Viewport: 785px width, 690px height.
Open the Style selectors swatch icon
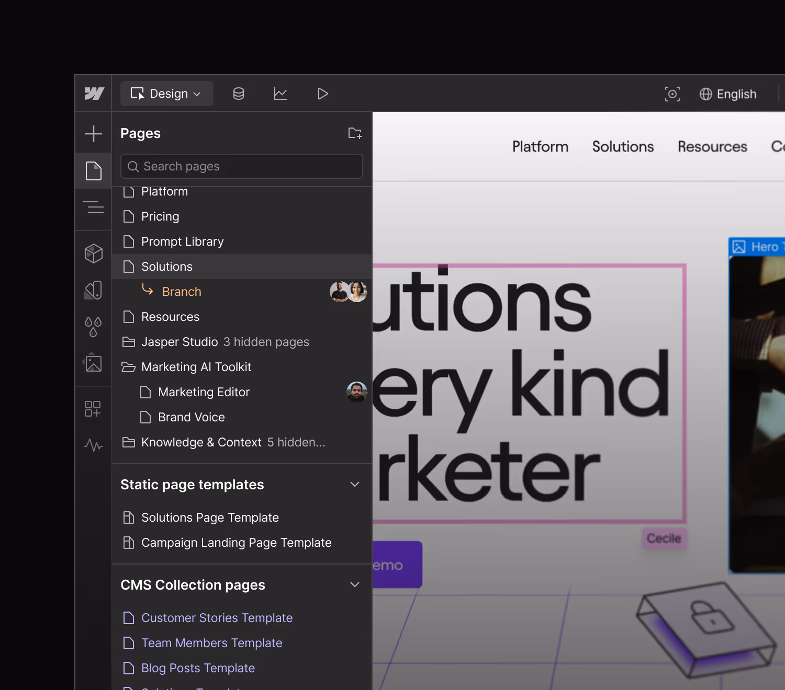pos(94,290)
